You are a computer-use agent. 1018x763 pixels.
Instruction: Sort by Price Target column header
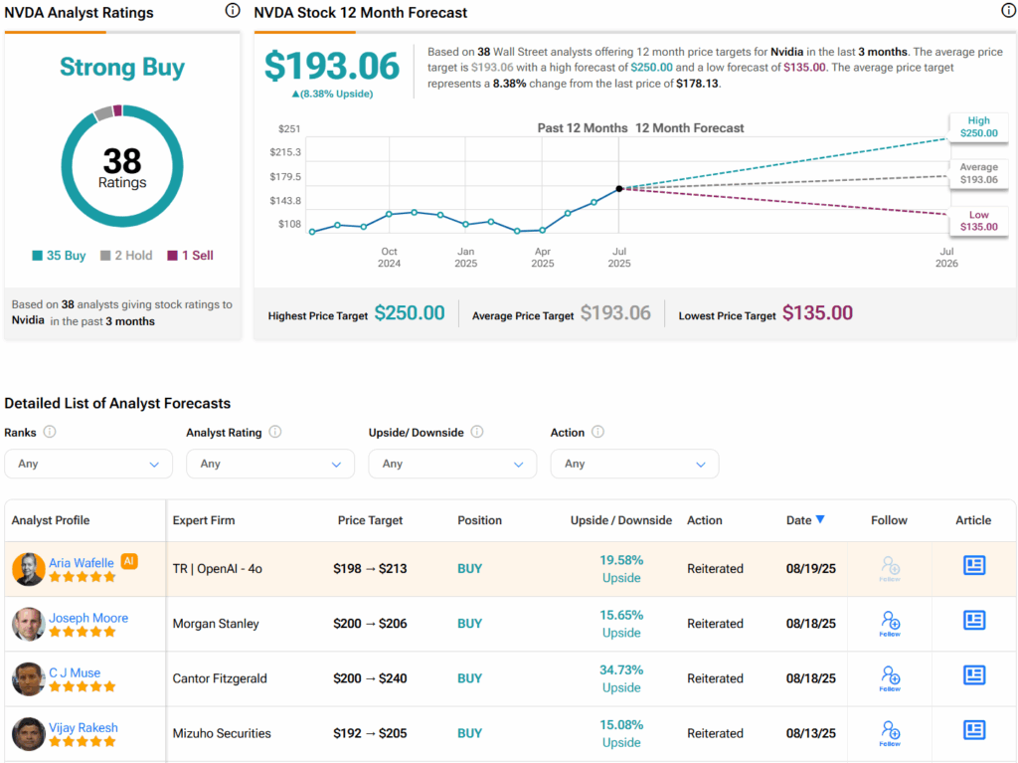point(371,520)
